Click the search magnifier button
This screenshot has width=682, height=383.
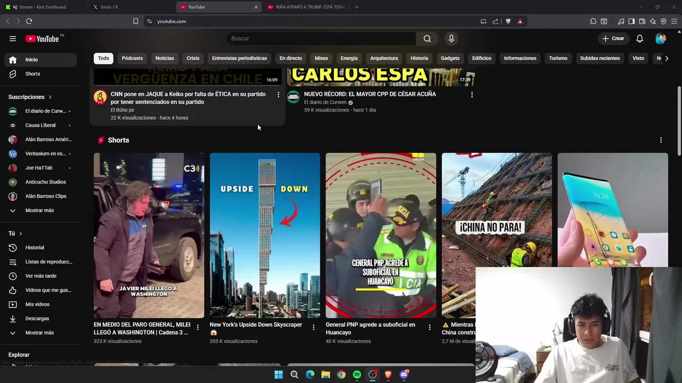(427, 38)
